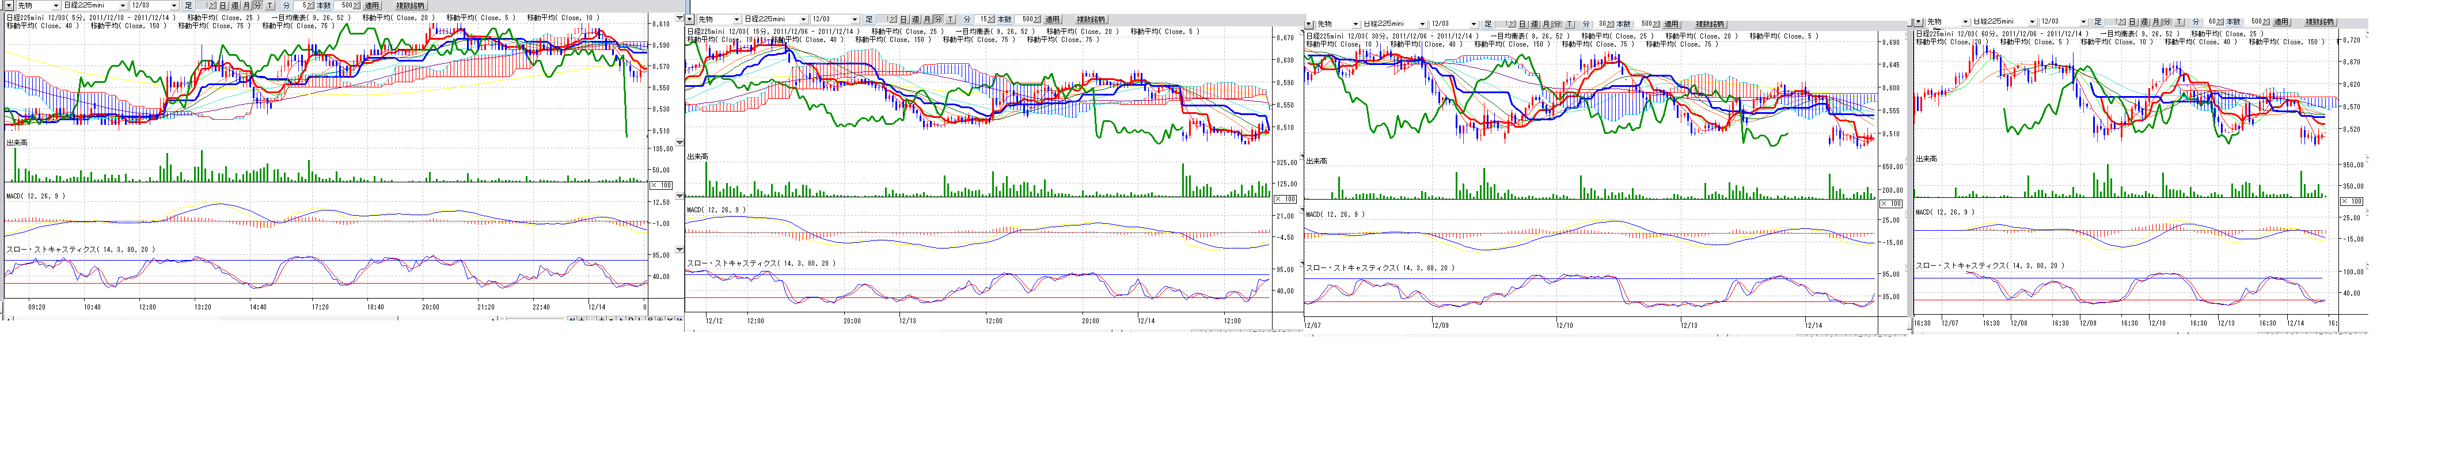Click the ×100 volume scale box in 30-minute chart
Viewport: 2453px width, 451px height.
(1890, 204)
